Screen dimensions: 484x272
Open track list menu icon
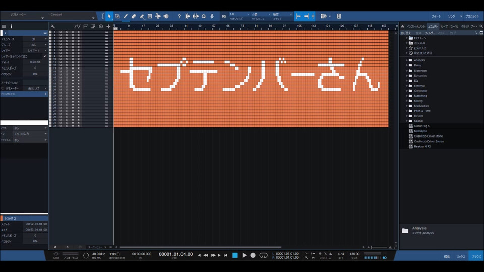4,27
